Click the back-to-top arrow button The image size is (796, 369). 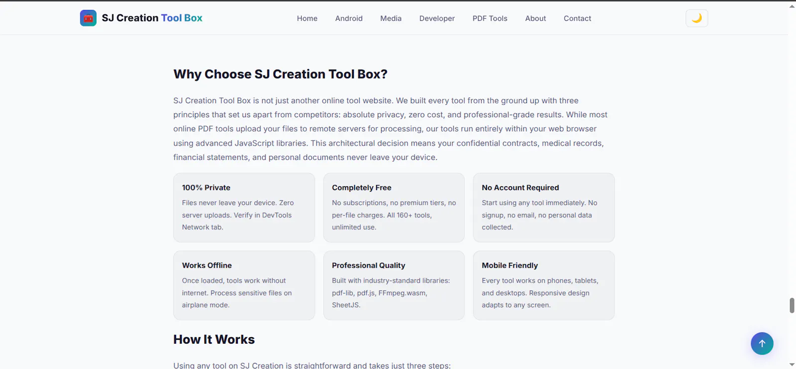pos(762,343)
